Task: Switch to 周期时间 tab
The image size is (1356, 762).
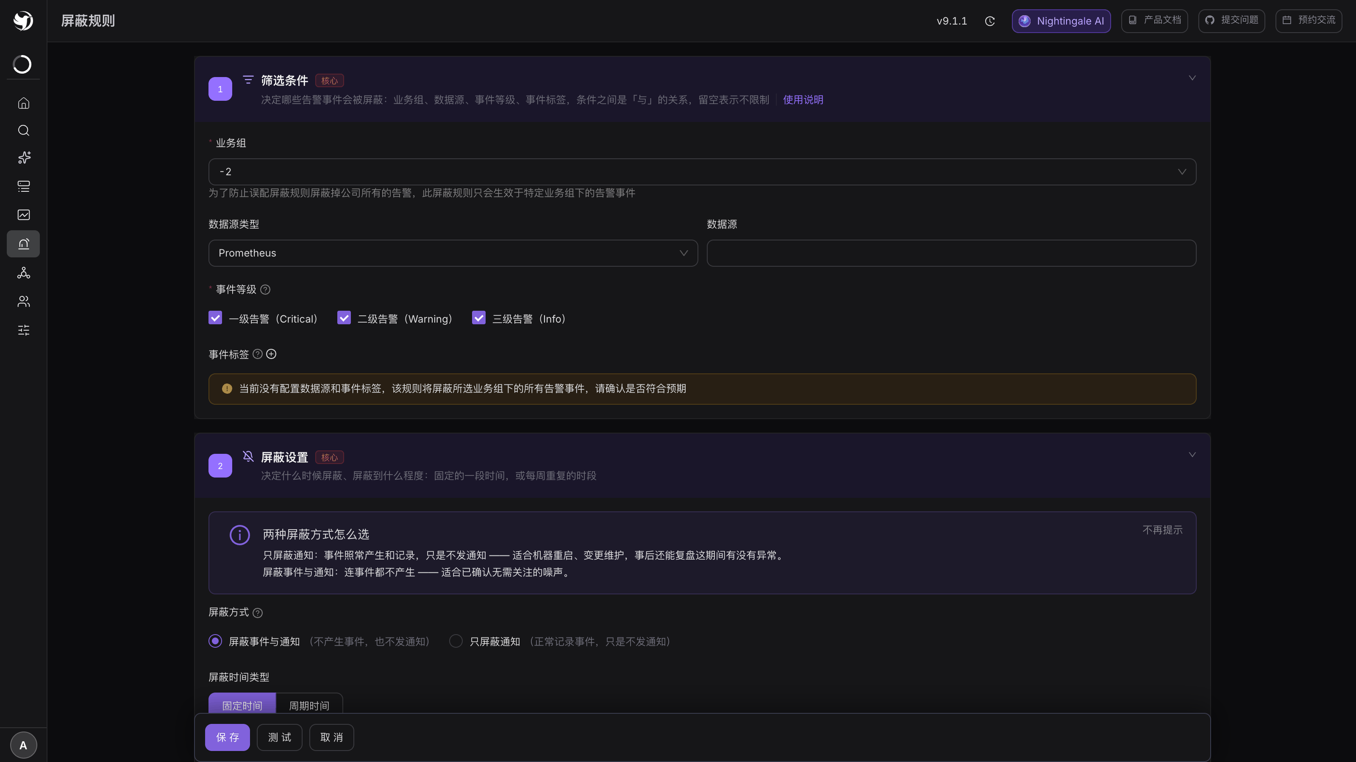Action: 309,704
